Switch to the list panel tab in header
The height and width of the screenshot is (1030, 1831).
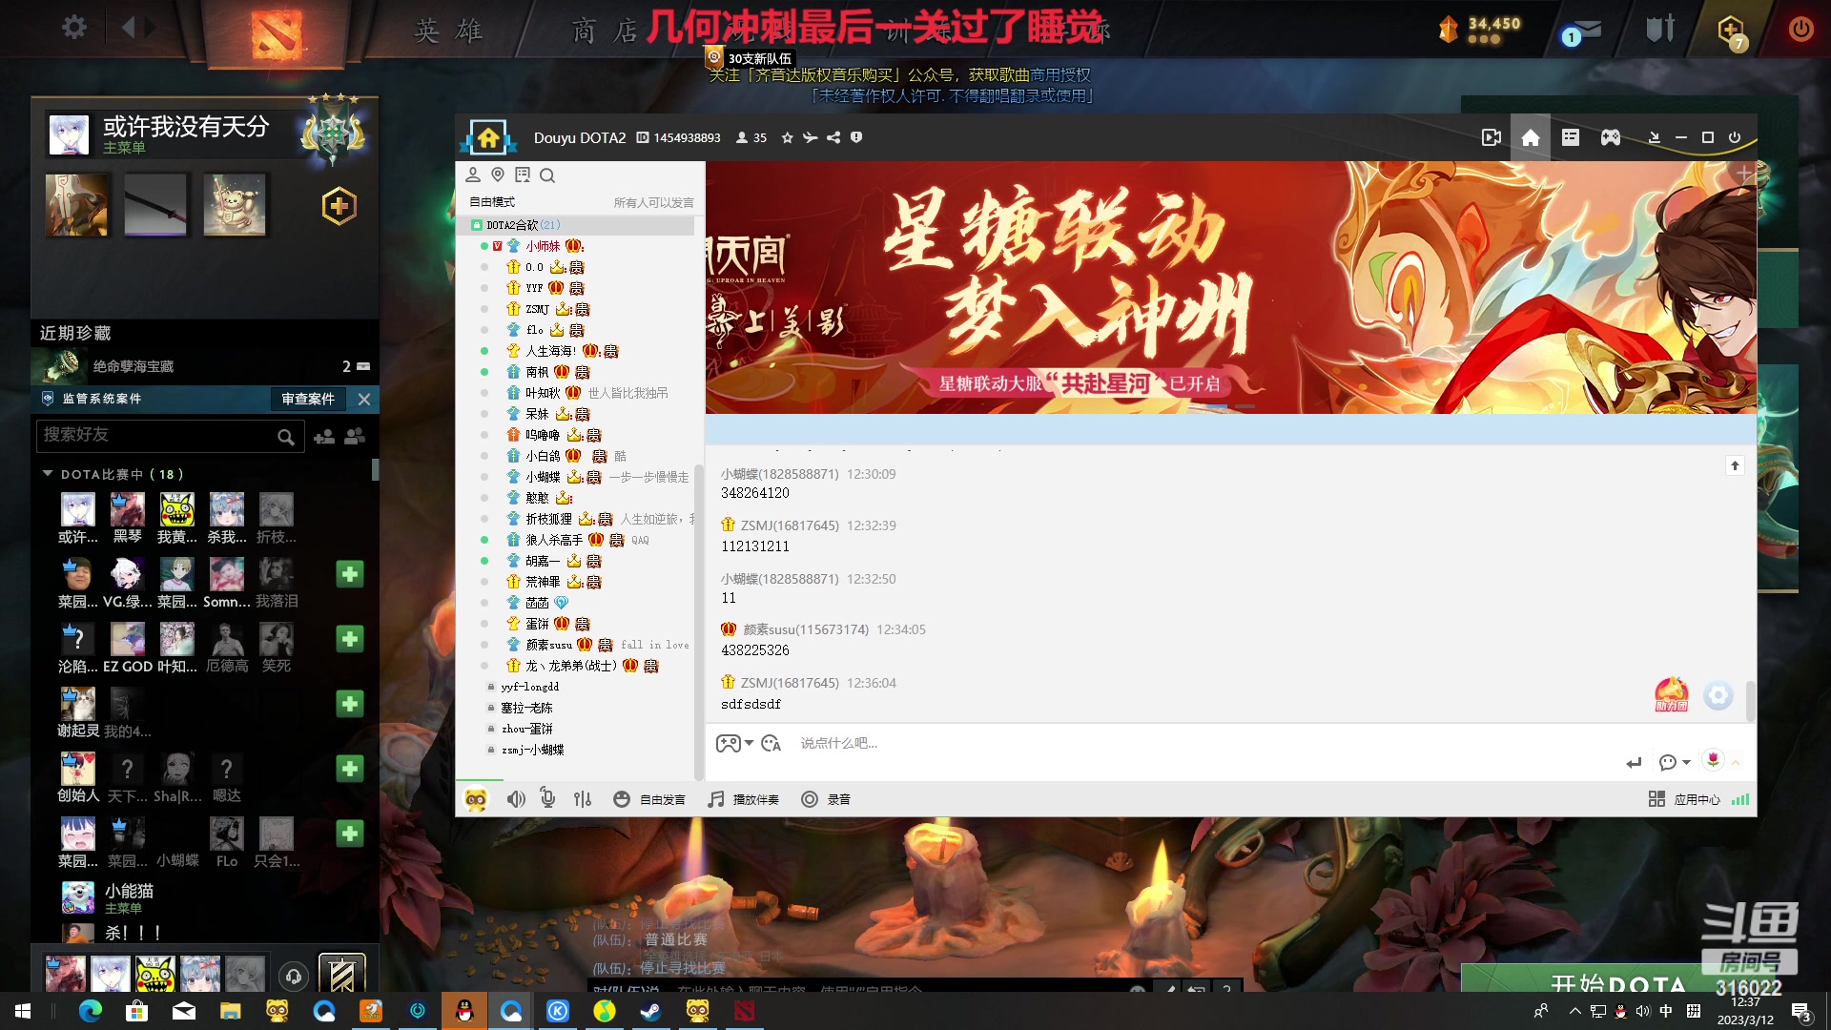tap(1571, 137)
